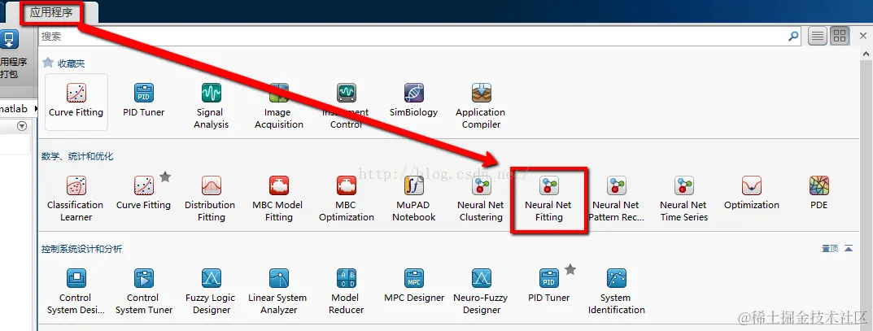873x331 pixels.
Task: Open Curve Fitting app in favorites
Action: (x=76, y=102)
